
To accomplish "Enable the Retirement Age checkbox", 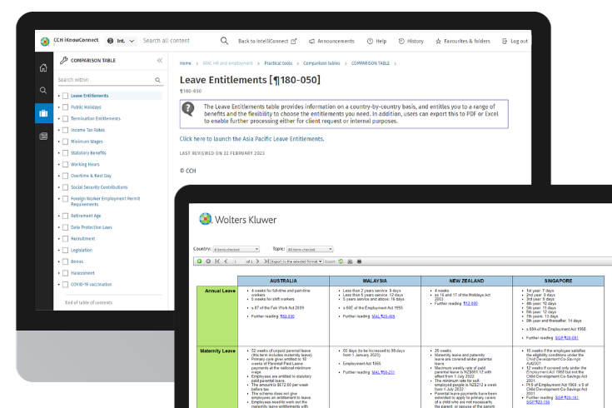I will (x=66, y=216).
